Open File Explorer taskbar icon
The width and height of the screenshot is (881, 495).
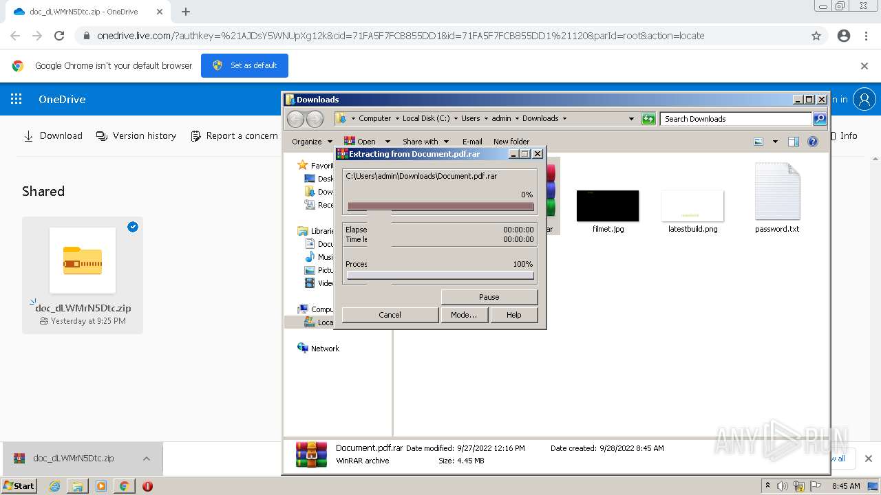tap(78, 486)
